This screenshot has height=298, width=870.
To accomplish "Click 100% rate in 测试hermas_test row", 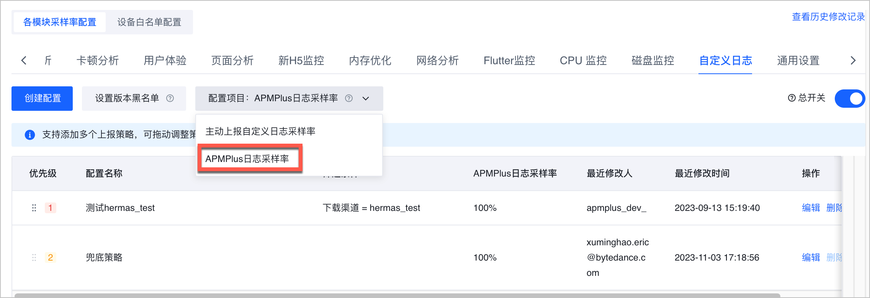I will click(485, 208).
